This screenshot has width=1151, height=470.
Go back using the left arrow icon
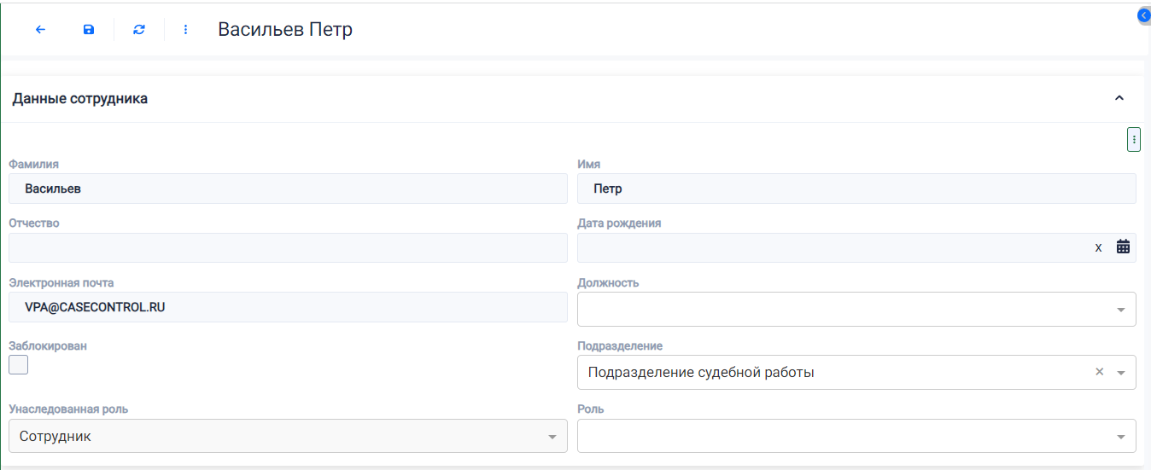40,29
